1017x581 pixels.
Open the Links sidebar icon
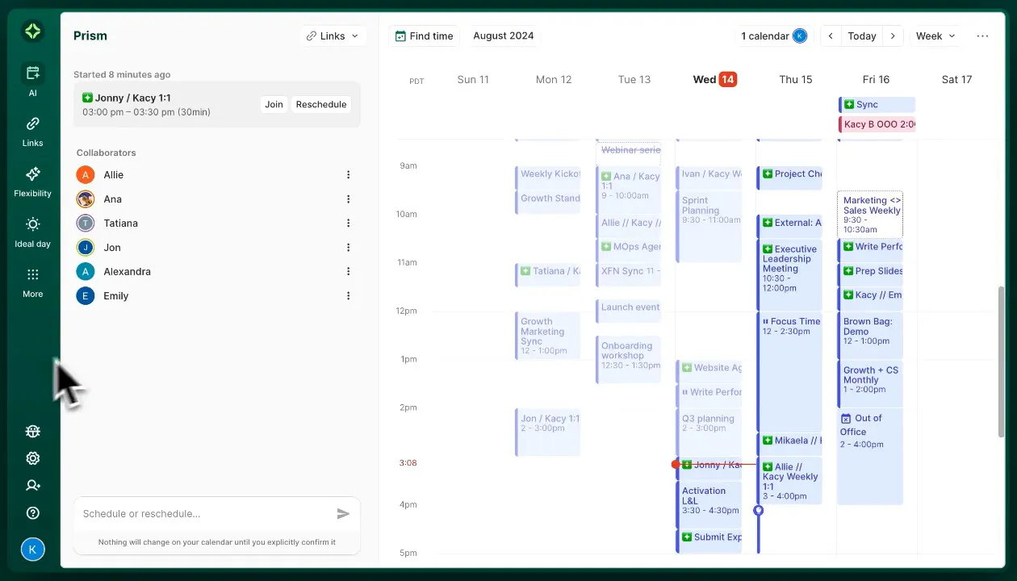coord(32,123)
